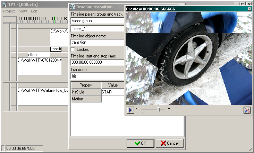
Task: Select the Motion property row
Action: pyautogui.click(x=86, y=99)
